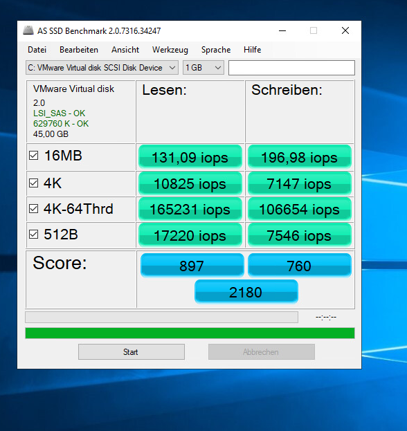Click the 16MB write result 196,98 iops
The image size is (407, 431).
[x=299, y=157]
